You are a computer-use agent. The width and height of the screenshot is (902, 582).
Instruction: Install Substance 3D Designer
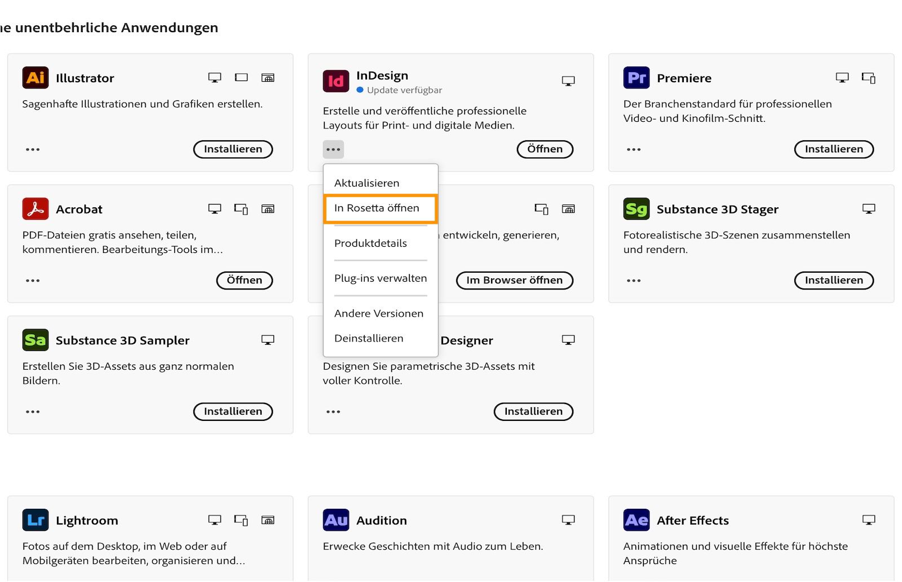tap(533, 412)
